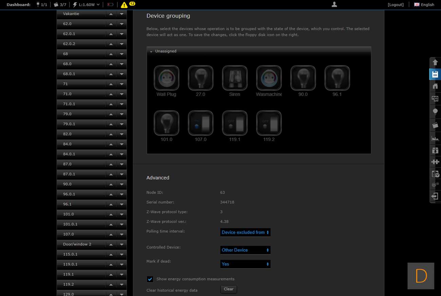Click the Logout link
Image resolution: width=441 pixels, height=296 pixels.
pyautogui.click(x=396, y=5)
